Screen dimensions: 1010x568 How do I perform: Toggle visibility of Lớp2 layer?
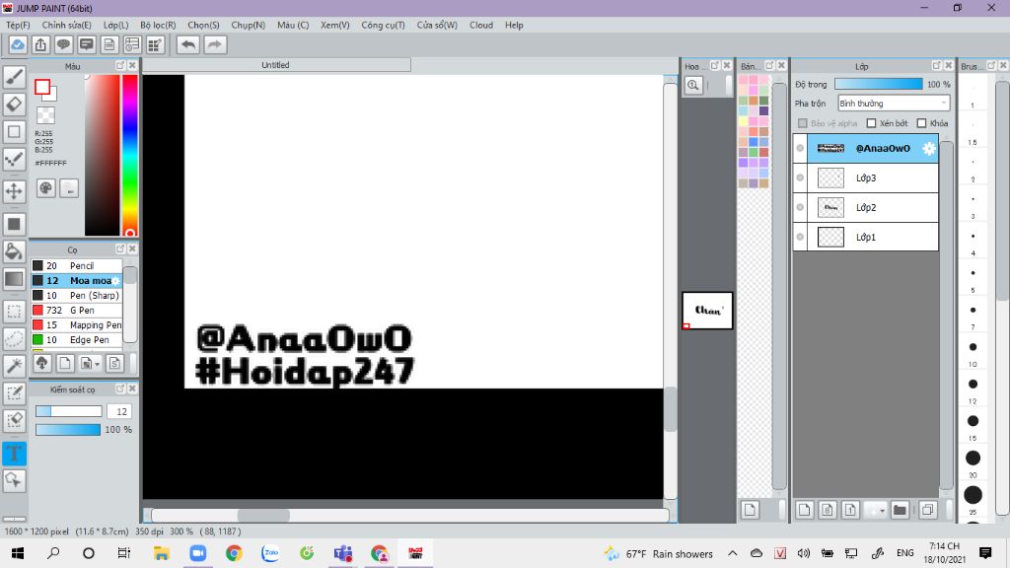800,207
